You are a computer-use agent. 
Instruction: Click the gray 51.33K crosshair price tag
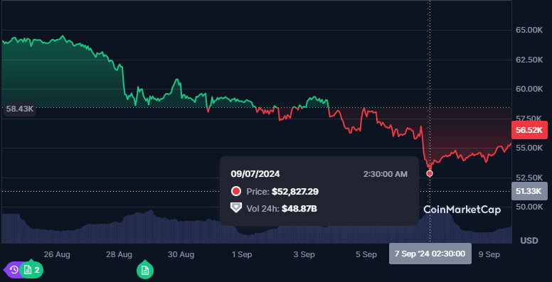pos(529,191)
